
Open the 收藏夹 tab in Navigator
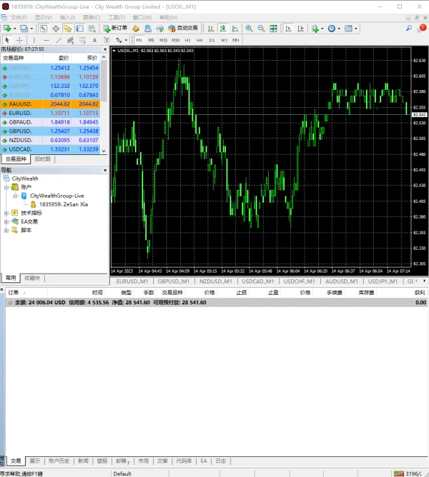32,278
